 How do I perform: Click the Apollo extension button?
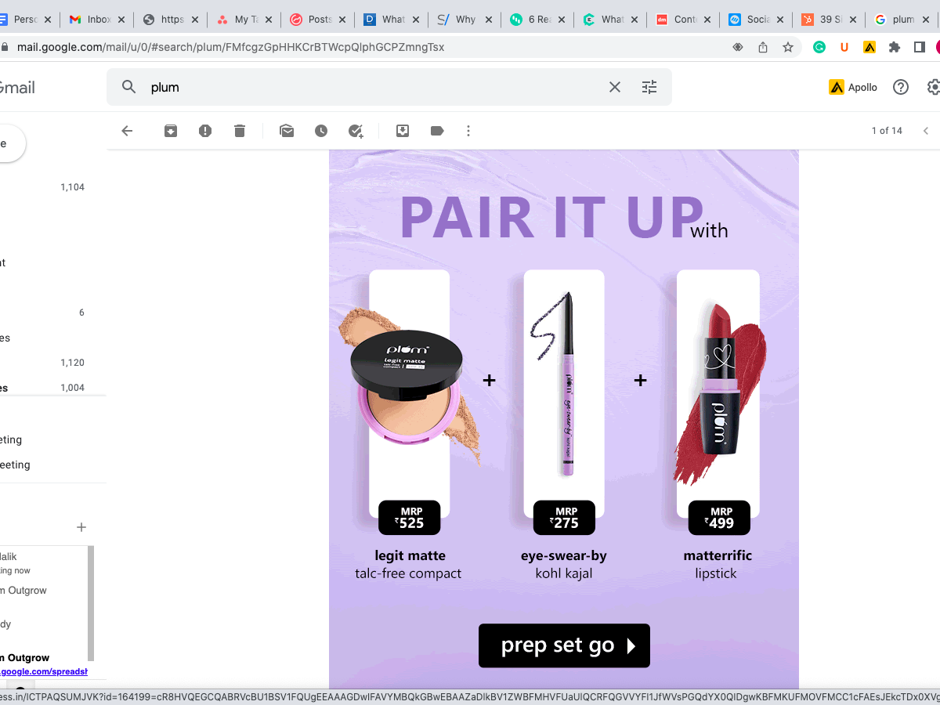853,87
